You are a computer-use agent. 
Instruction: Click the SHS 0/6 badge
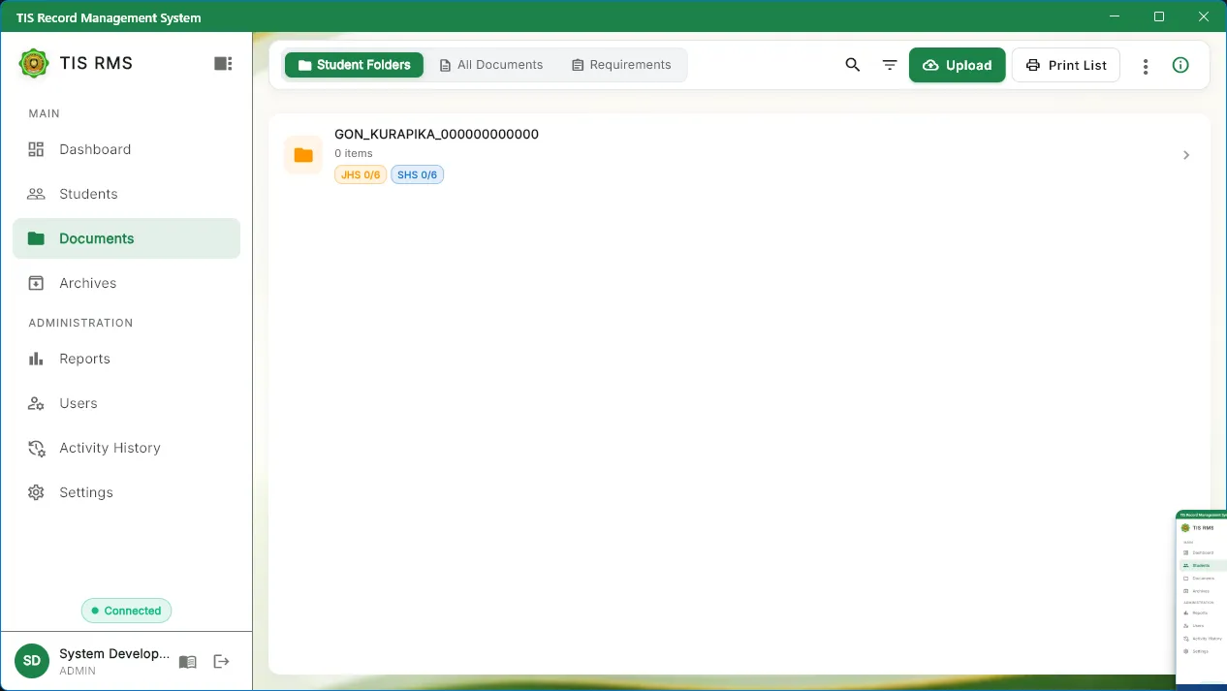click(417, 175)
